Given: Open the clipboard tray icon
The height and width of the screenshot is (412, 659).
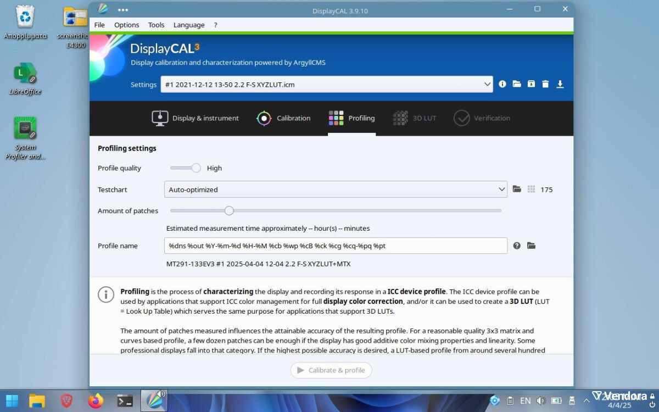Looking at the screenshot, I should click(x=510, y=401).
